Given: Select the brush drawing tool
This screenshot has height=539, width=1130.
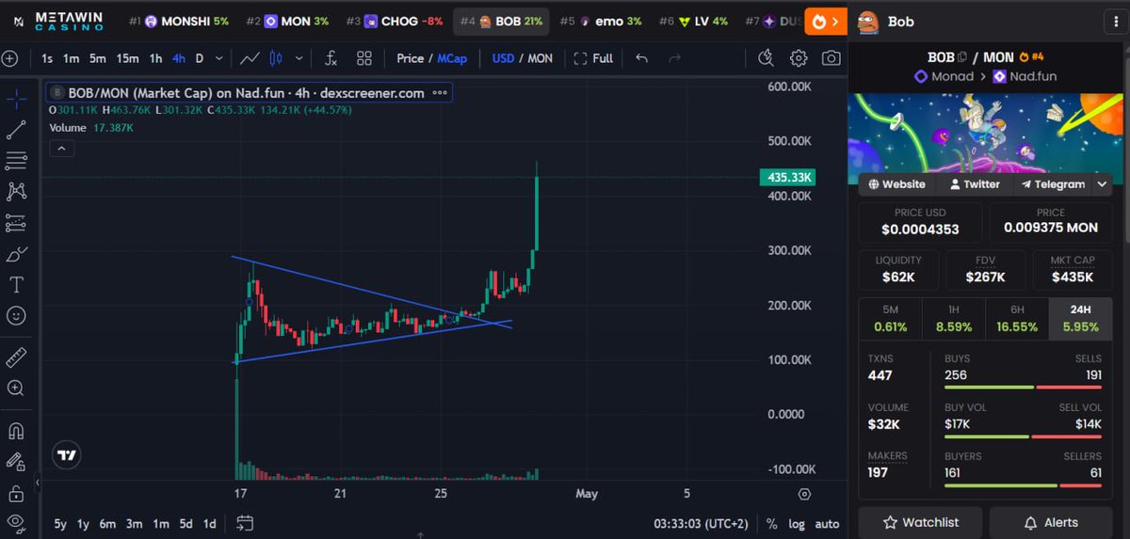Looking at the screenshot, I should (x=16, y=254).
